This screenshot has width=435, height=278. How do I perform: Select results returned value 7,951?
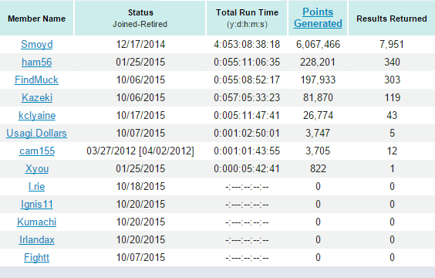(x=392, y=45)
